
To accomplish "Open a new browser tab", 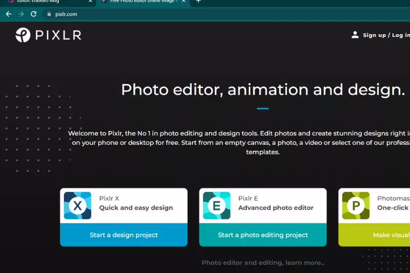I will 198,2.
